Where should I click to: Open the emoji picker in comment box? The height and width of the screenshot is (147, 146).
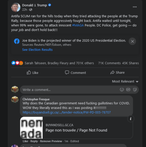[122, 90]
